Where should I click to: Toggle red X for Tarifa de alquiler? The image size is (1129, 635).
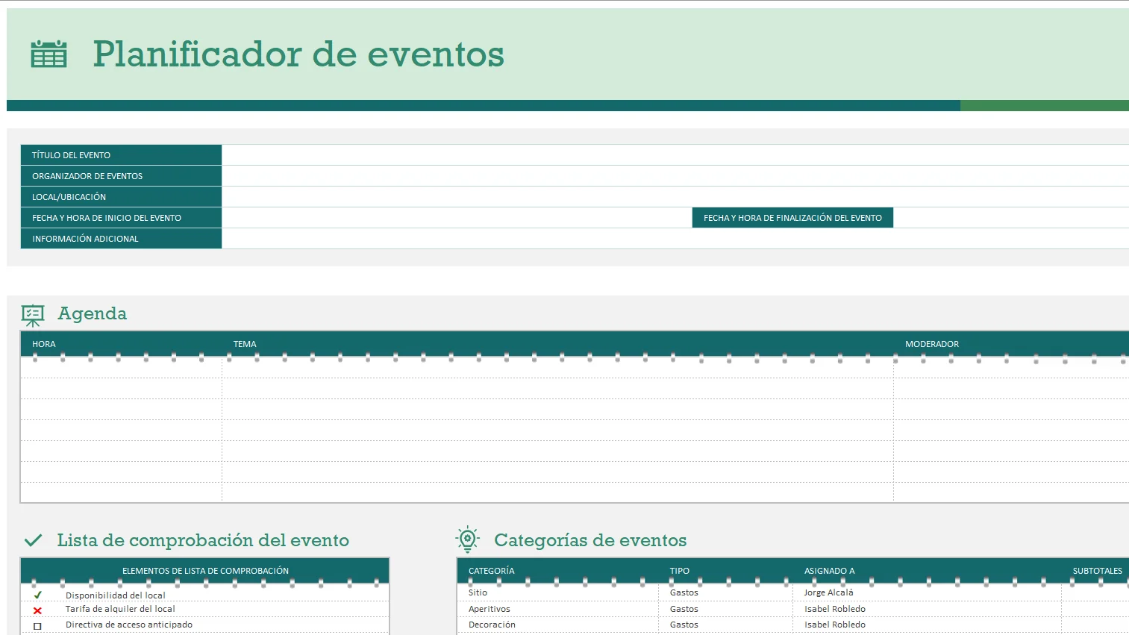tap(37, 610)
